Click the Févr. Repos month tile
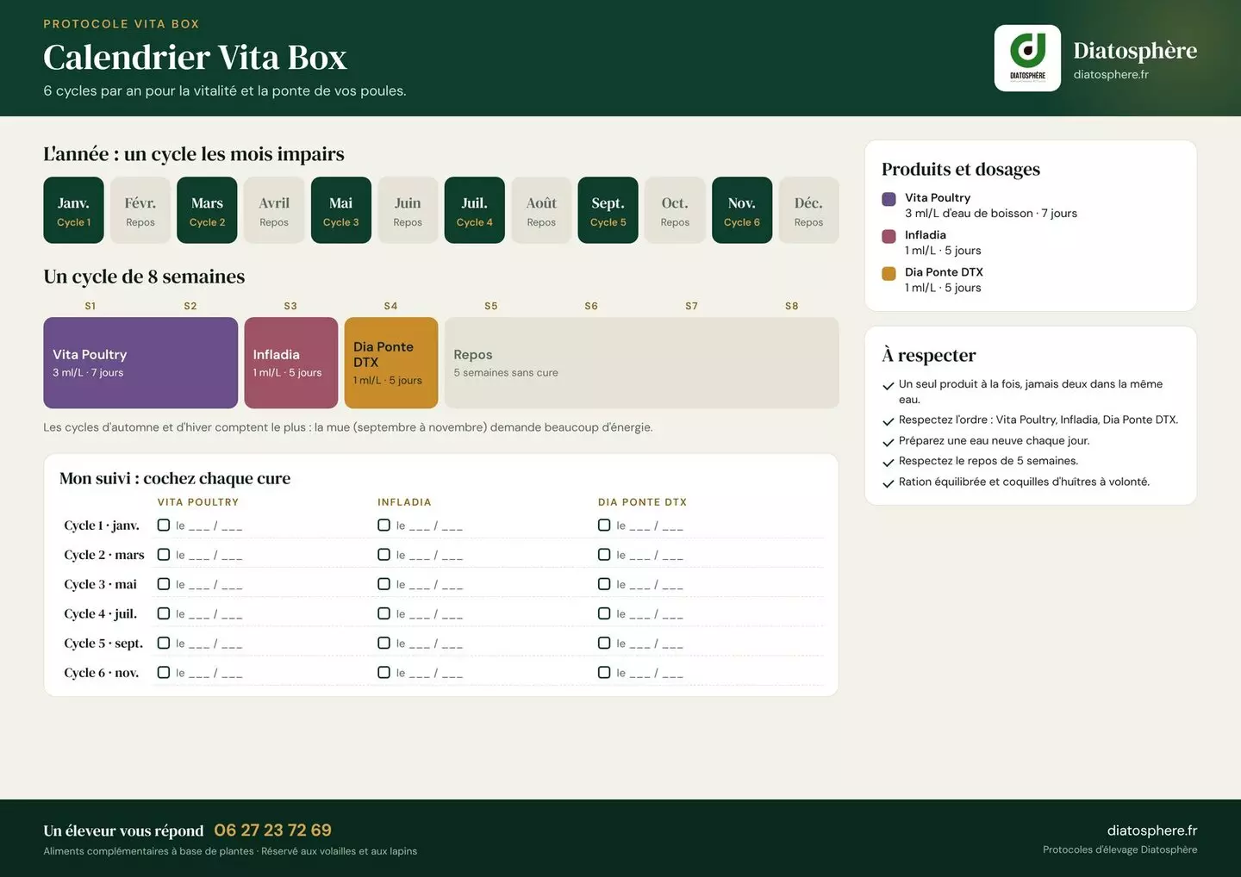 [140, 210]
